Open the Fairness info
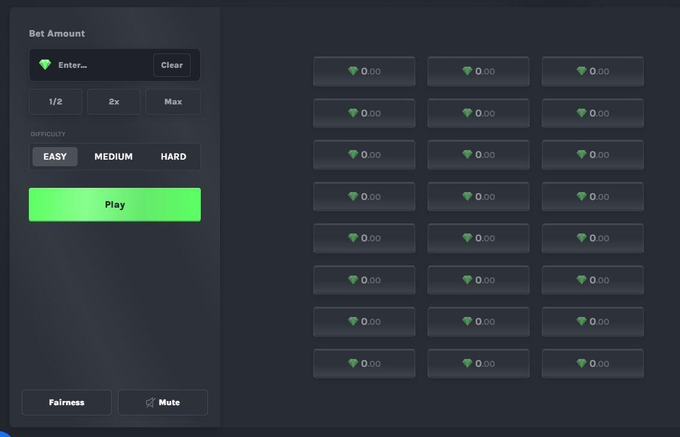The height and width of the screenshot is (437, 680). coord(67,403)
